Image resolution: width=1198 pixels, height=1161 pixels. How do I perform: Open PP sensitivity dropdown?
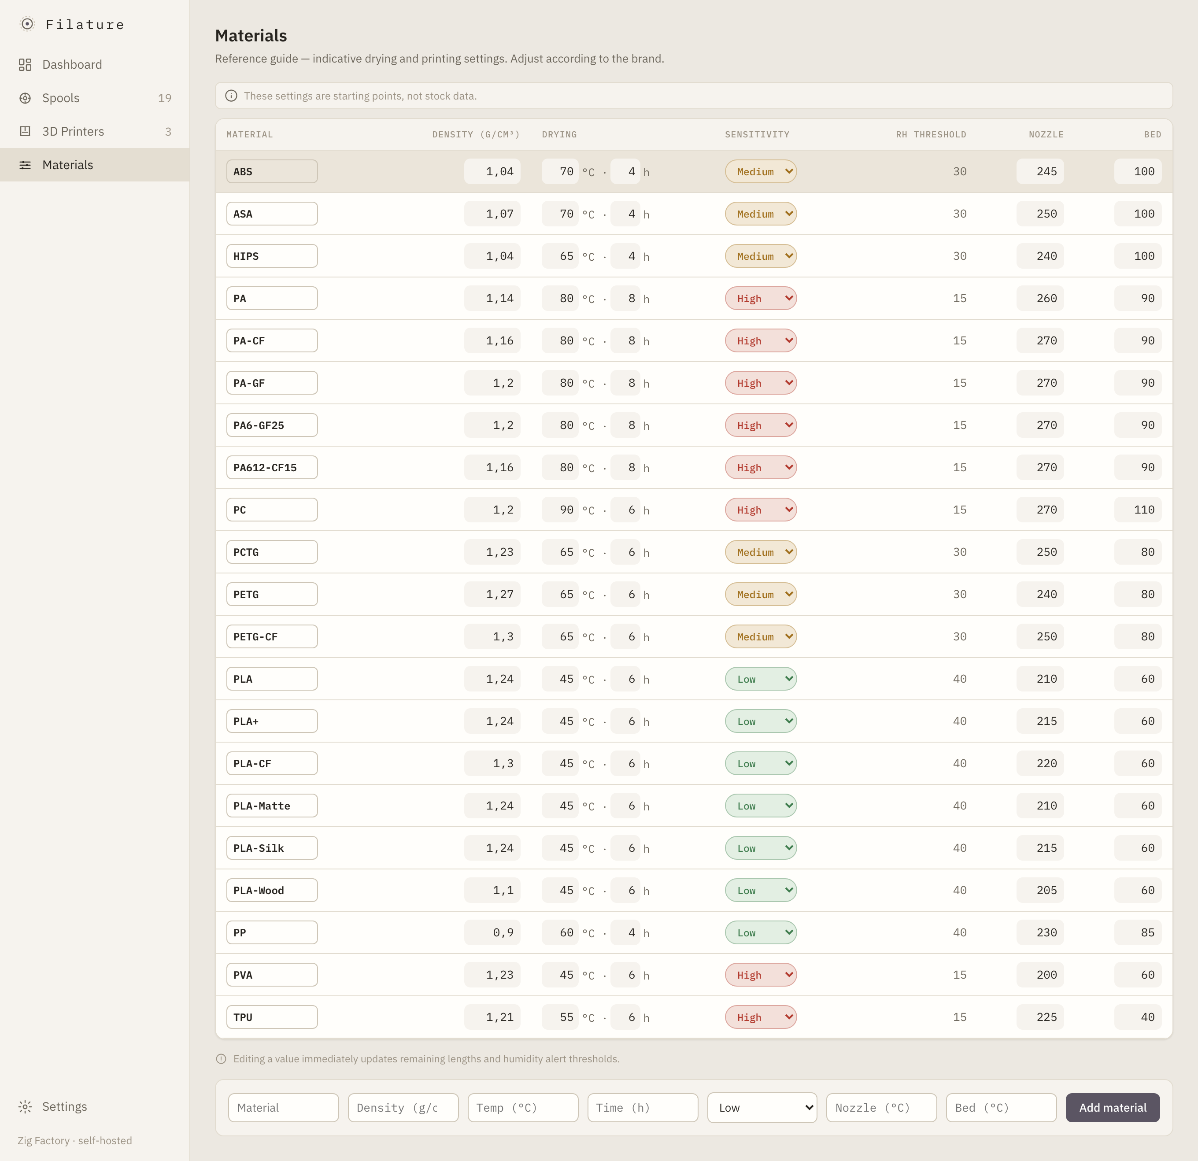(760, 933)
